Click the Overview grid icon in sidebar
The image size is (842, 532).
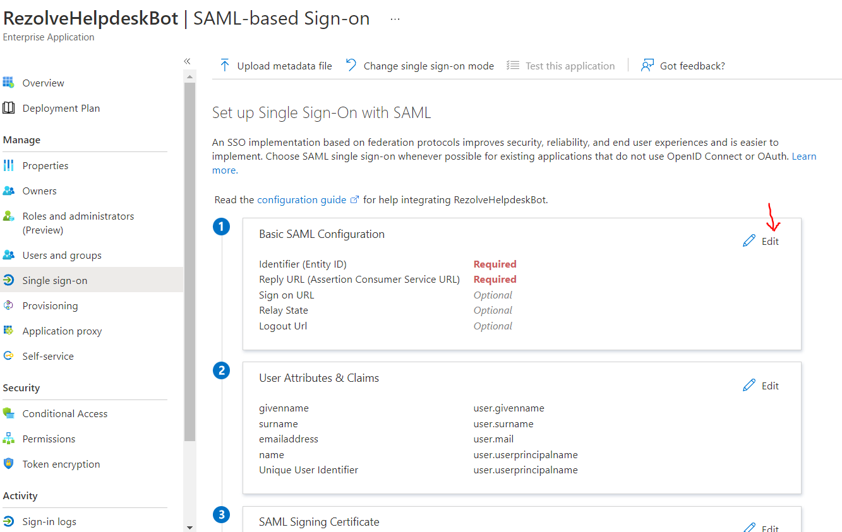coord(8,83)
